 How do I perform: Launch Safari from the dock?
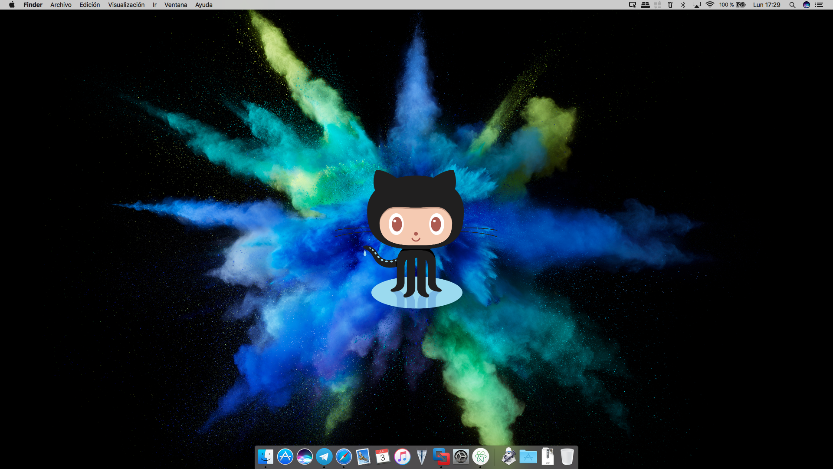pyautogui.click(x=344, y=456)
